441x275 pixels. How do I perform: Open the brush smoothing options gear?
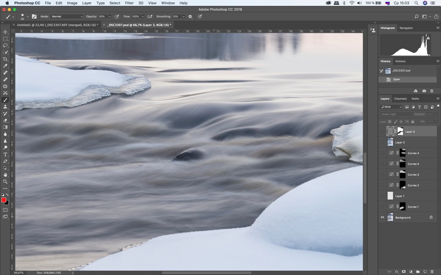coord(190,17)
